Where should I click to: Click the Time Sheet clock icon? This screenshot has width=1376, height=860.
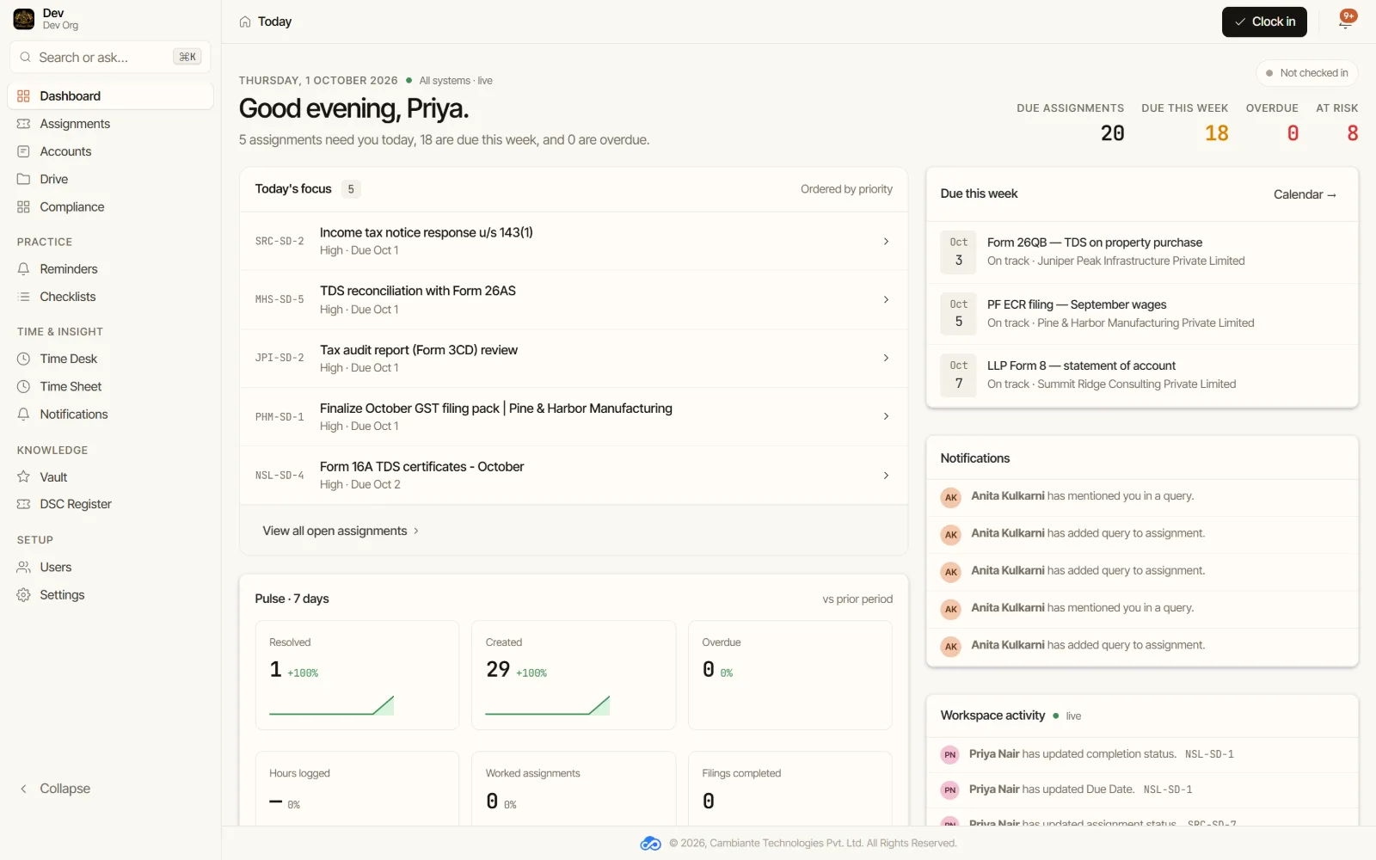pos(23,387)
